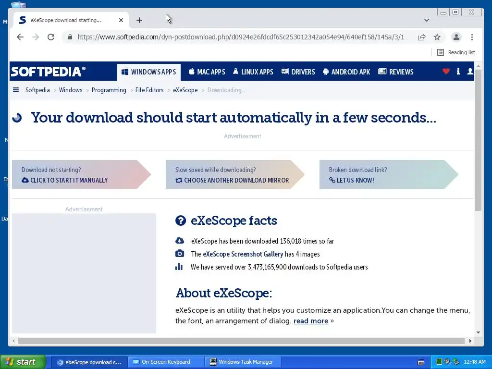
Task: Click the cloud download count icon
Action: [180, 241]
